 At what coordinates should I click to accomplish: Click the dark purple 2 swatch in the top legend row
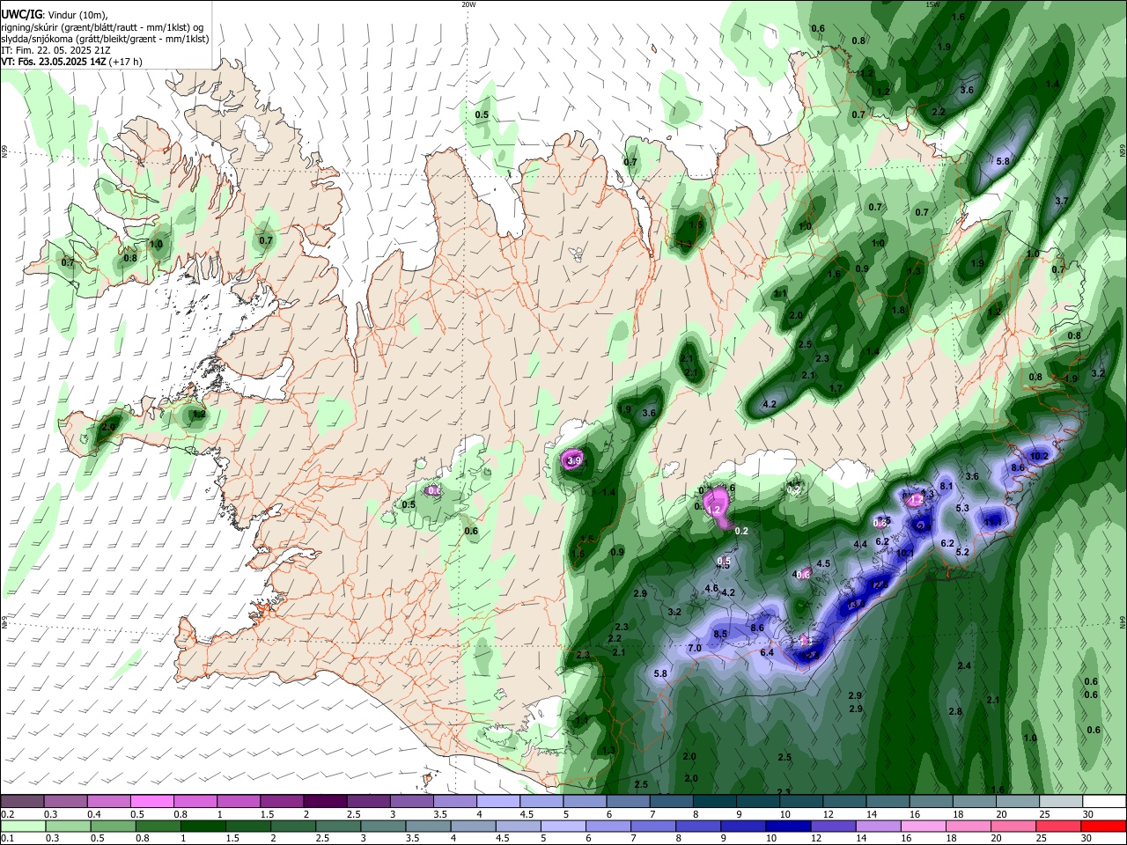pos(325,802)
